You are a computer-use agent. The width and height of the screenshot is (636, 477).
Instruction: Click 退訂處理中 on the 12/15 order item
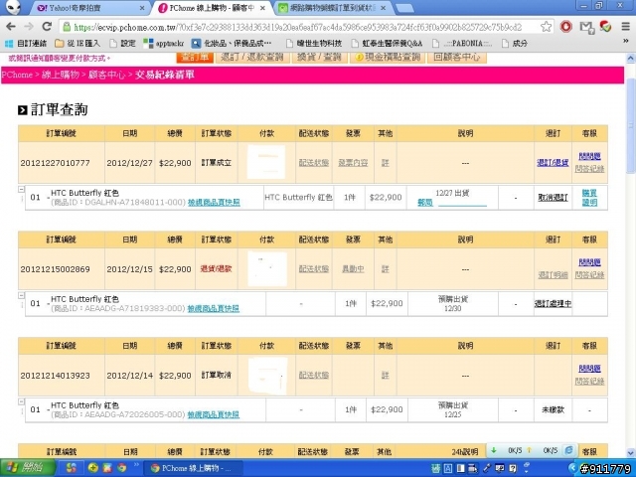click(x=553, y=303)
